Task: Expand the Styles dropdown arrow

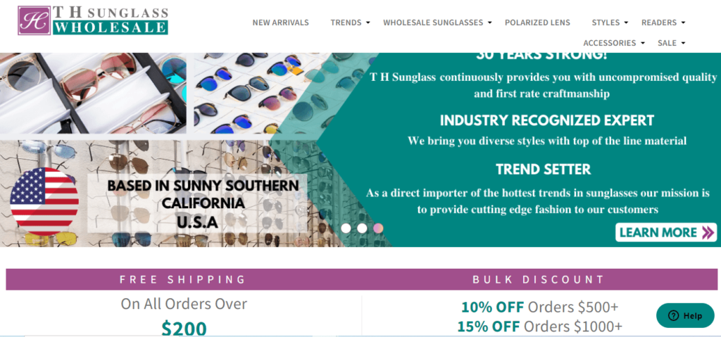Action: click(x=626, y=23)
